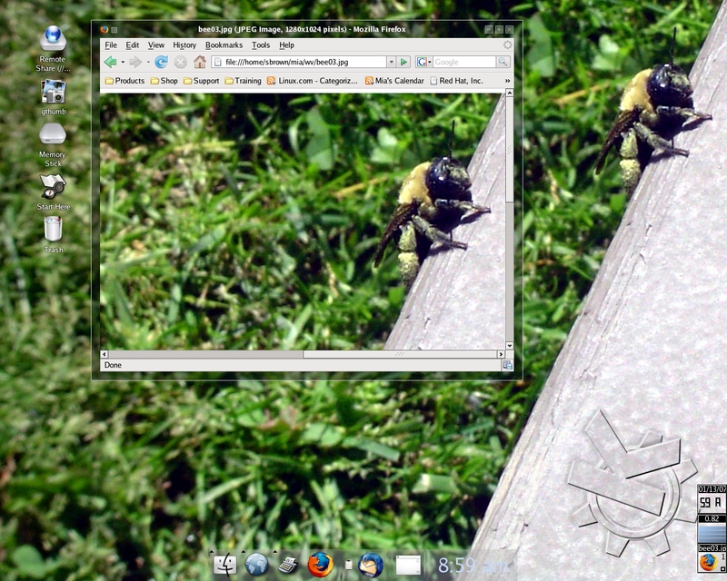This screenshot has width=727, height=581.
Task: Click the 8:59 am clock in the dock
Action: click(473, 566)
